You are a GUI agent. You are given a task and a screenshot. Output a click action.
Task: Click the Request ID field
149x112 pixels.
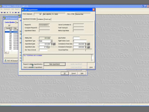(x=44, y=25)
